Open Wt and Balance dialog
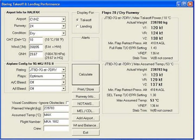Viewport: 195px width, 140px height. click(x=86, y=125)
